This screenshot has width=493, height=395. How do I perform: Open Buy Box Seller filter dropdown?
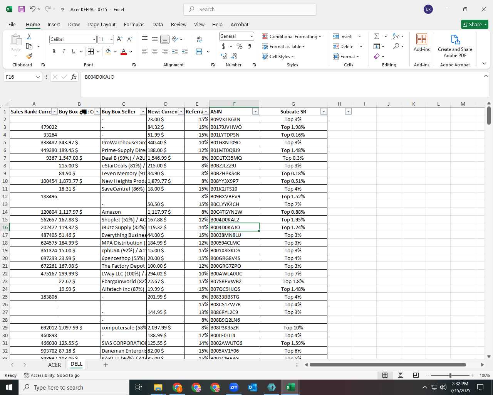click(143, 111)
